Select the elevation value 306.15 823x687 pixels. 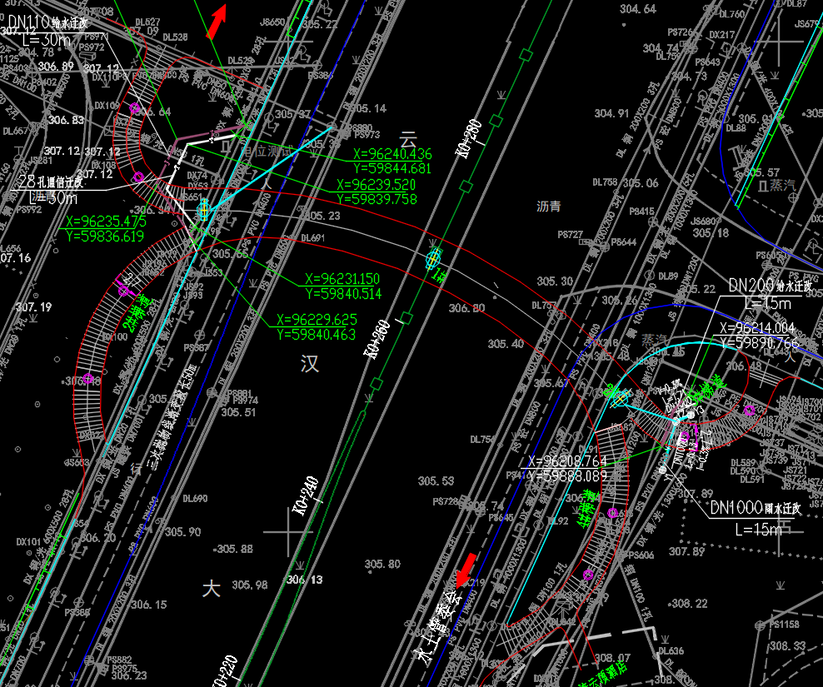click(x=148, y=605)
